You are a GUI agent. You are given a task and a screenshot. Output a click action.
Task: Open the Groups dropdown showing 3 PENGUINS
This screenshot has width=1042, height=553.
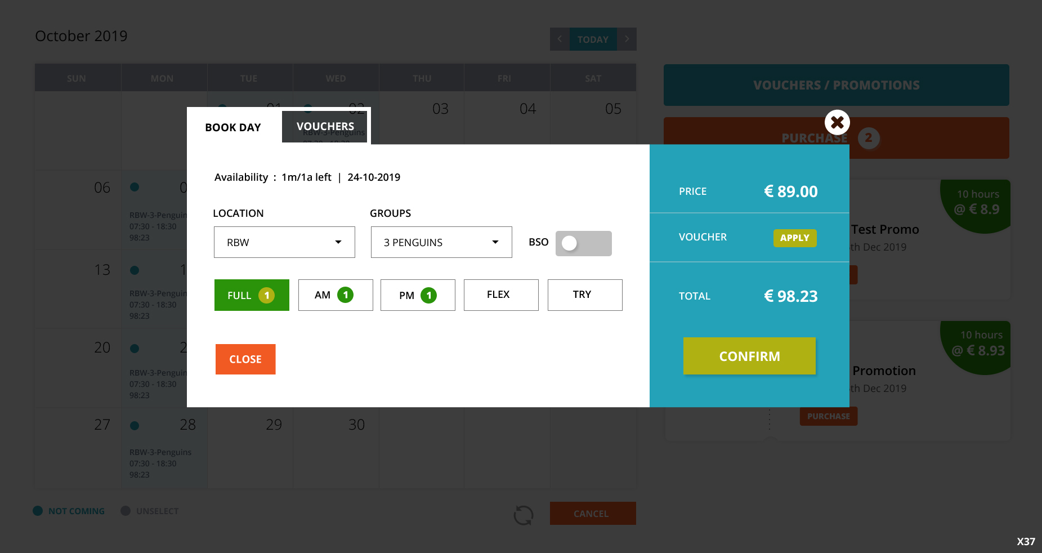pyautogui.click(x=441, y=242)
